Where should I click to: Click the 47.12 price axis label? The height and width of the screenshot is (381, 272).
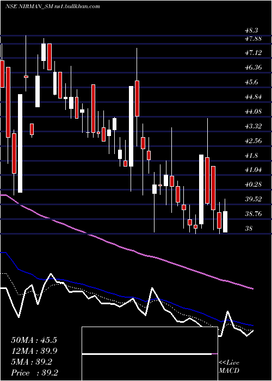click(253, 52)
